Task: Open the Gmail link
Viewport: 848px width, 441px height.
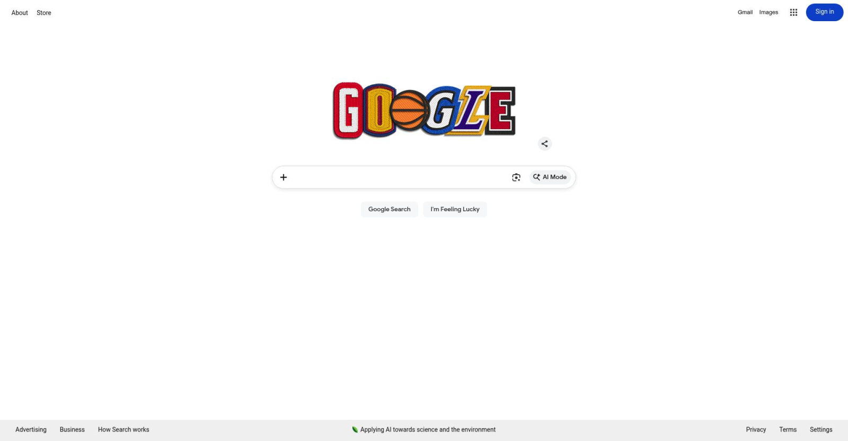Action: 745,12
